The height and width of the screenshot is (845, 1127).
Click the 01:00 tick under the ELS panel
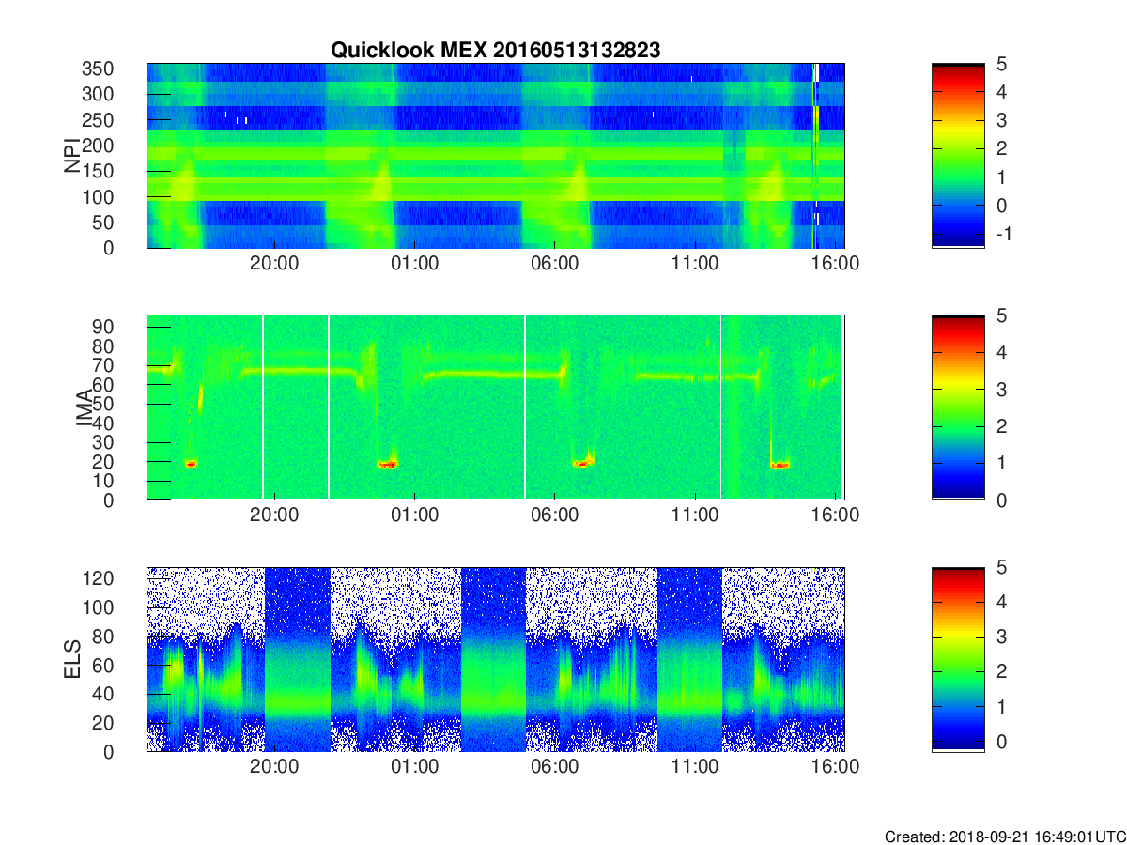click(x=414, y=767)
